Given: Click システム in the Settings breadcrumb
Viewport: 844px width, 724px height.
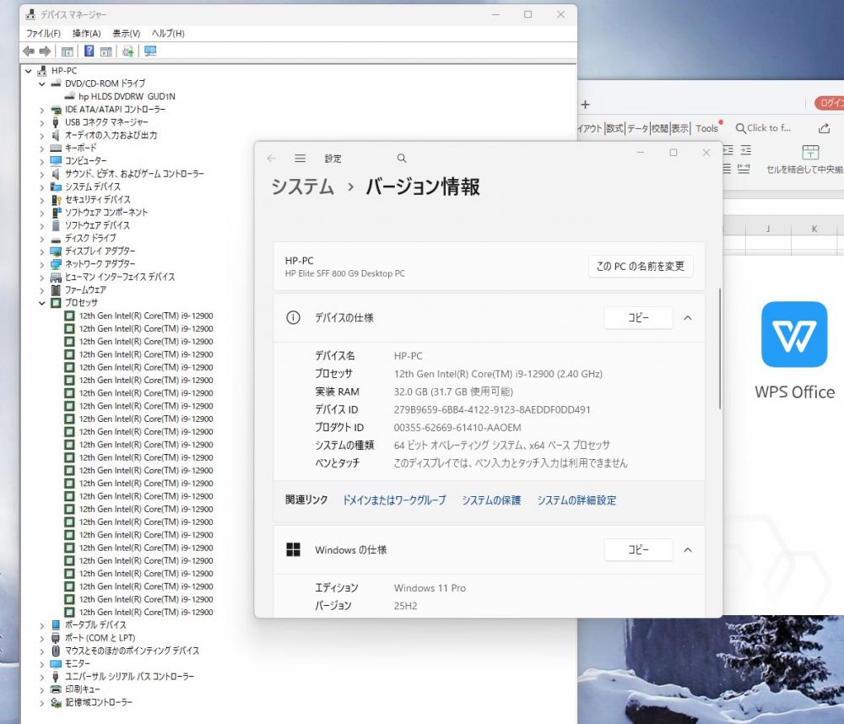Looking at the screenshot, I should pos(302,186).
